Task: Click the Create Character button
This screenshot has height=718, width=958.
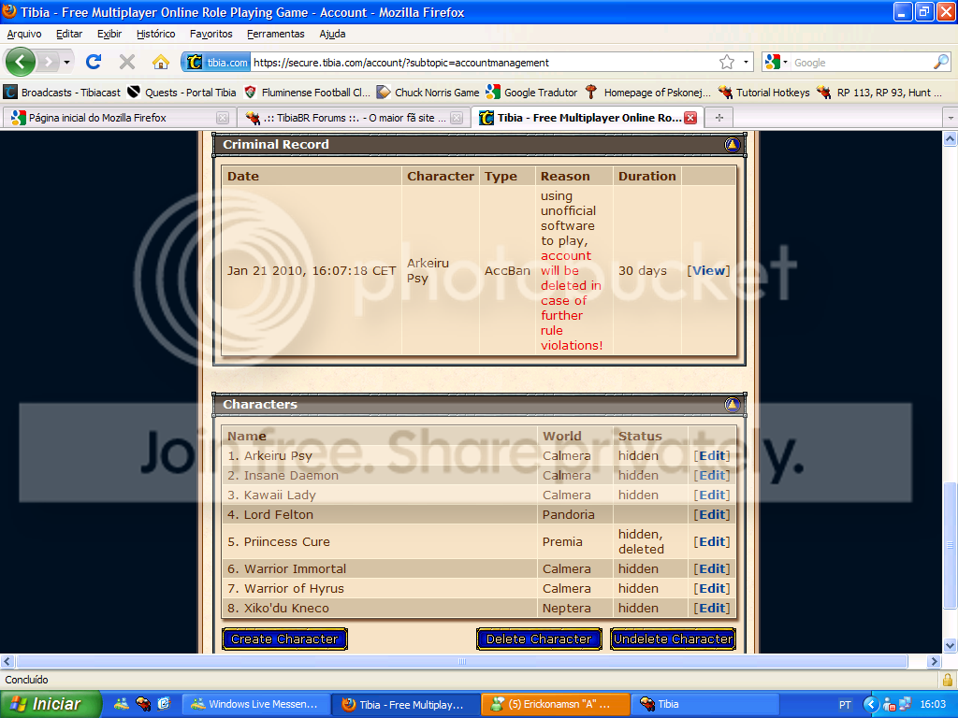Action: point(284,639)
